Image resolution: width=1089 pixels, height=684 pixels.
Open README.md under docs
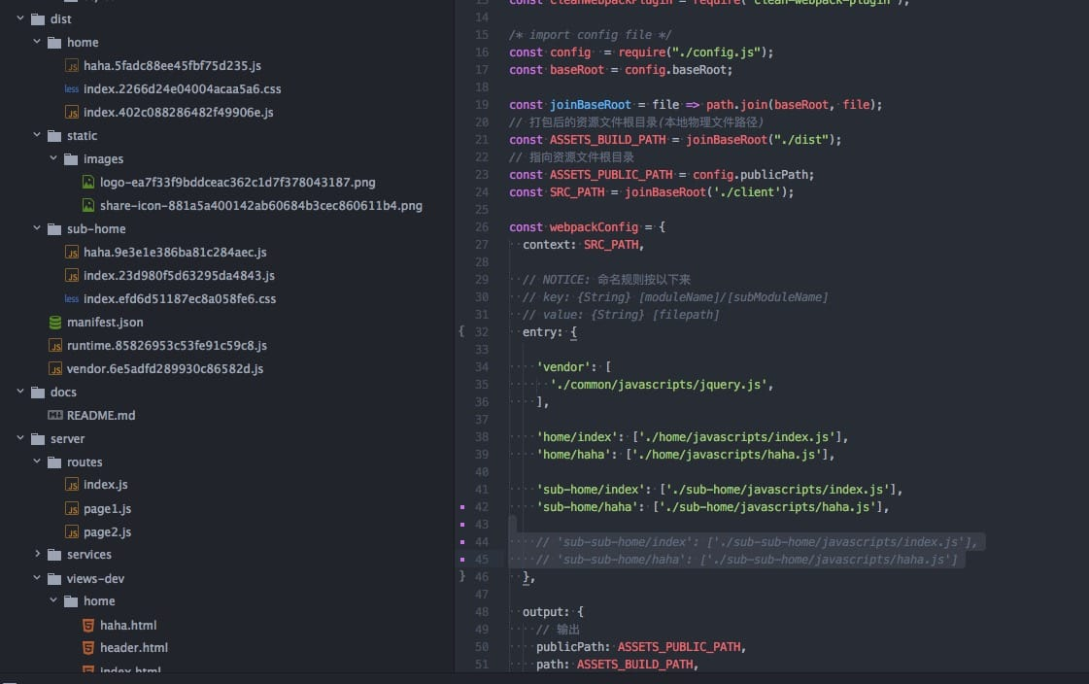101,415
